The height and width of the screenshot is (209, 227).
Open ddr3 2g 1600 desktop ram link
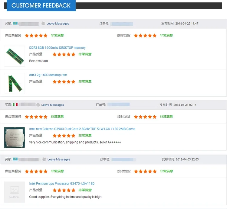pyautogui.click(x=48, y=75)
